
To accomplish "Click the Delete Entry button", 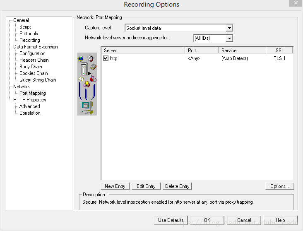I will coord(177,186).
